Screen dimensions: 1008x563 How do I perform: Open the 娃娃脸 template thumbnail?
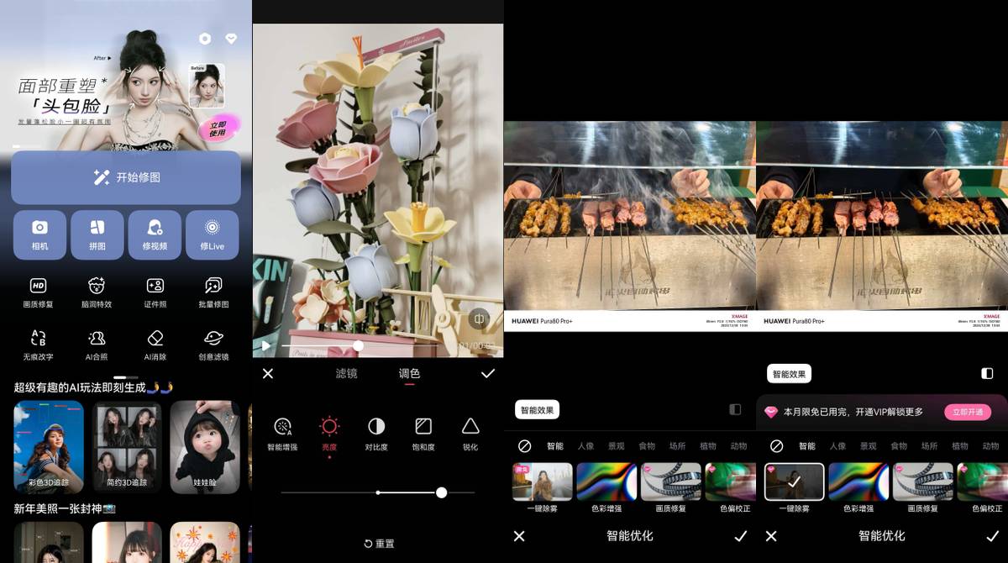point(205,446)
